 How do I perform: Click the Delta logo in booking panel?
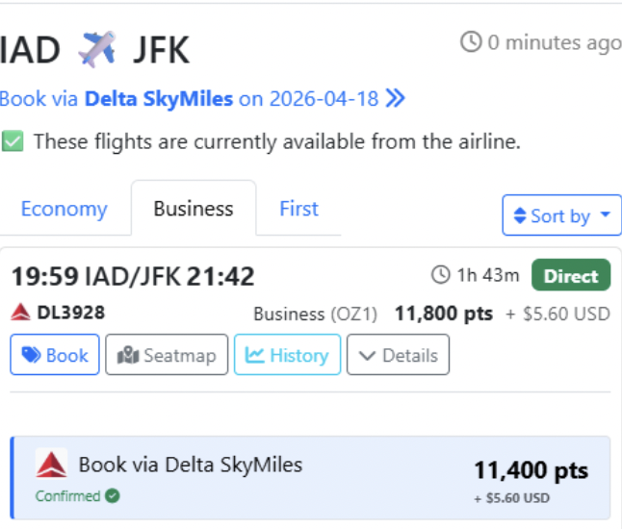(x=51, y=466)
